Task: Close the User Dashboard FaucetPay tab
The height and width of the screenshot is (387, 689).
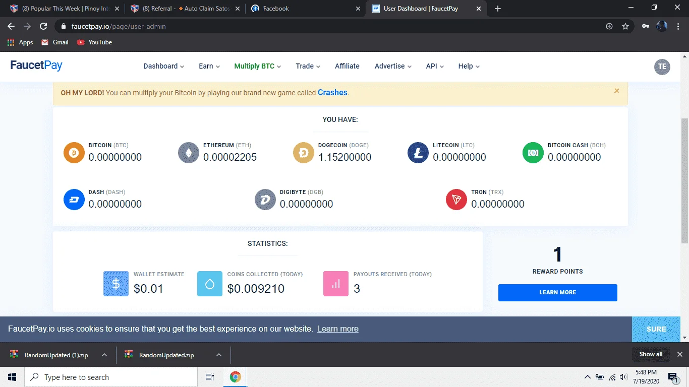Action: coord(479,9)
